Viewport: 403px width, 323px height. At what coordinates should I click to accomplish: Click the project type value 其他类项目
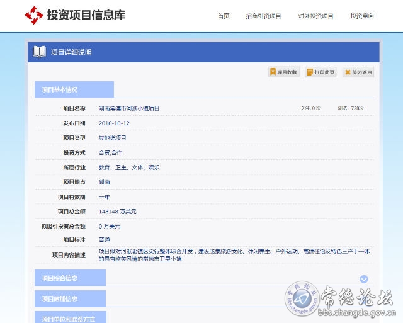[112, 138]
